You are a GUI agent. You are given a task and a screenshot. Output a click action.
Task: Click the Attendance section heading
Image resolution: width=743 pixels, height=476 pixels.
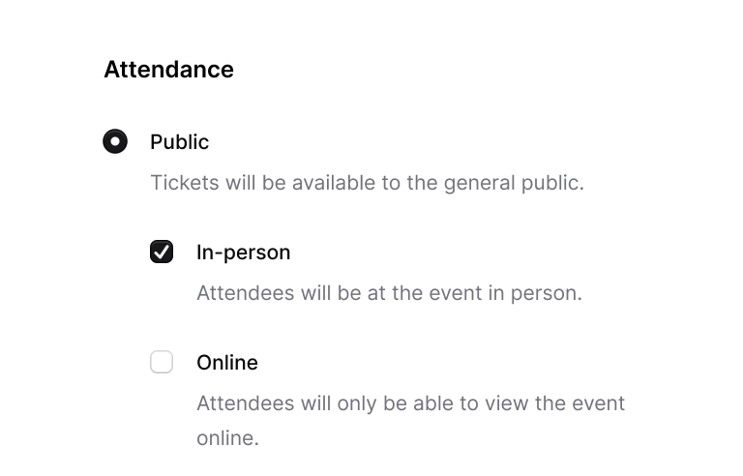point(168,70)
